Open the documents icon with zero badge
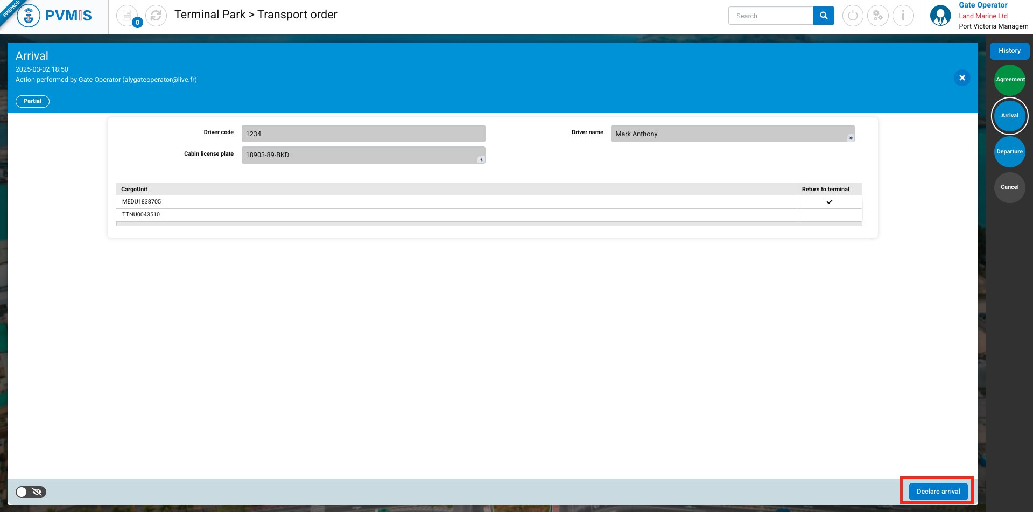1033x512 pixels. (127, 16)
